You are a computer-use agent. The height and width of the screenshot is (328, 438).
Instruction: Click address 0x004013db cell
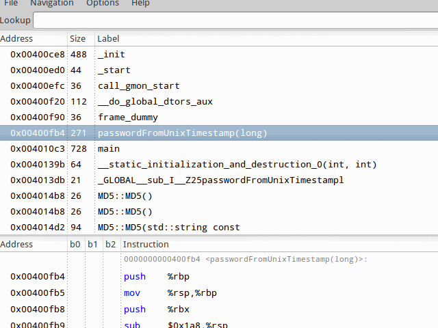point(38,180)
